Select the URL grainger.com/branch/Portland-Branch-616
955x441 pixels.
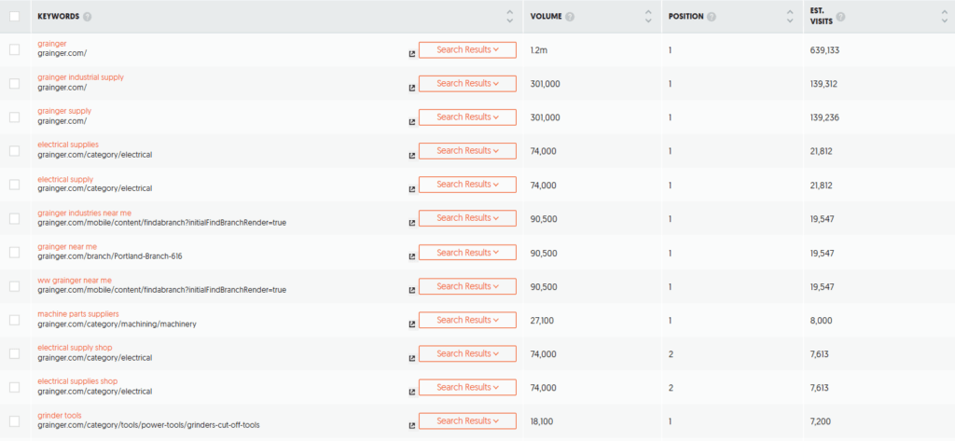[x=110, y=256]
